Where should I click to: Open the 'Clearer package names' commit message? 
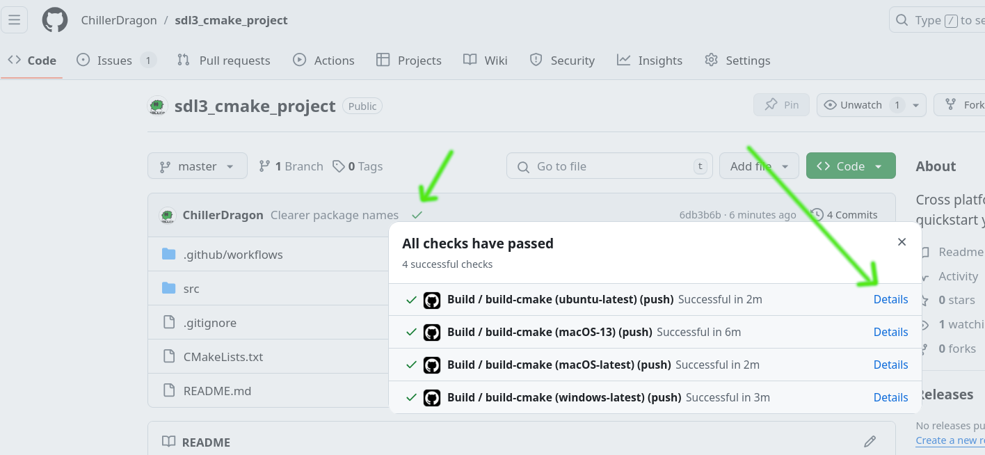click(x=335, y=215)
